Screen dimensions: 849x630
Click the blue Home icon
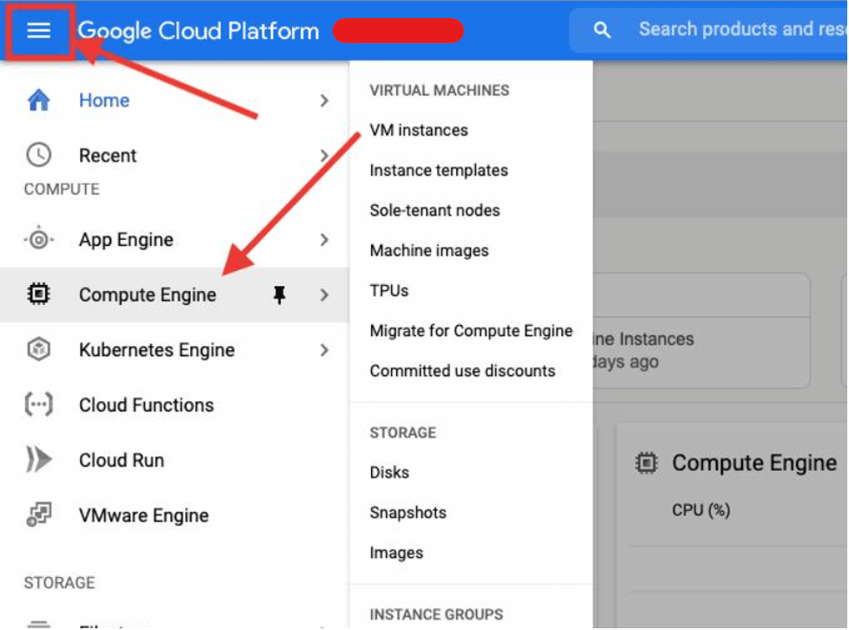(36, 99)
